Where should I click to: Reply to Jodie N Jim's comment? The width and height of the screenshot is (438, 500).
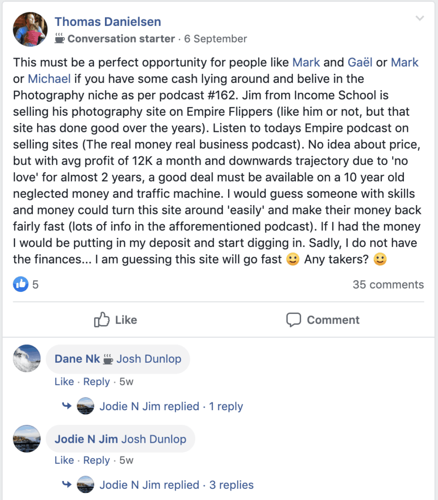click(96, 460)
